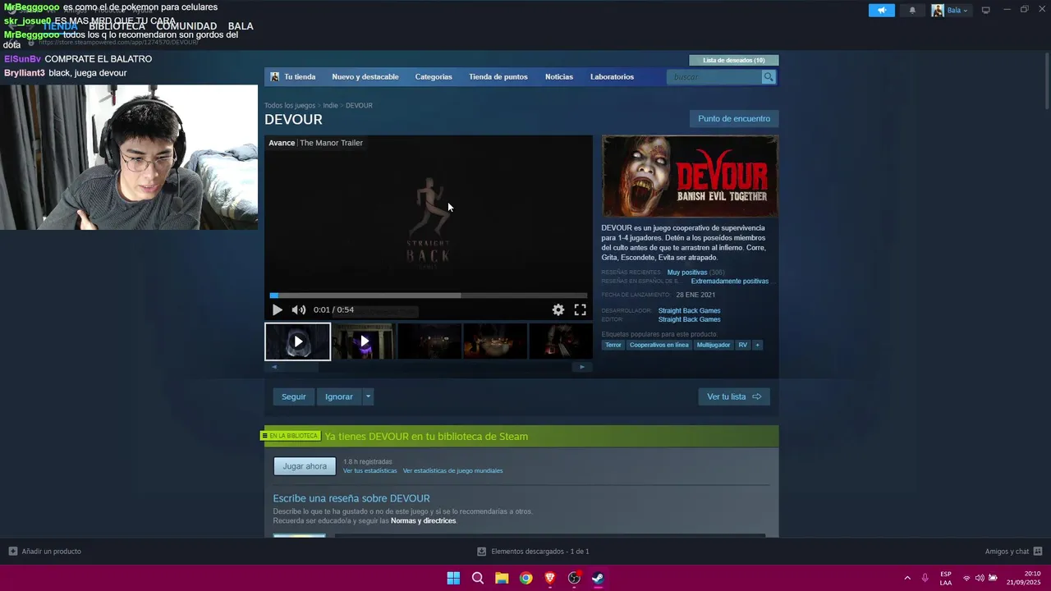Open 'Ver estadísticas de juego mundiales' link
The image size is (1051, 591).
click(x=452, y=471)
